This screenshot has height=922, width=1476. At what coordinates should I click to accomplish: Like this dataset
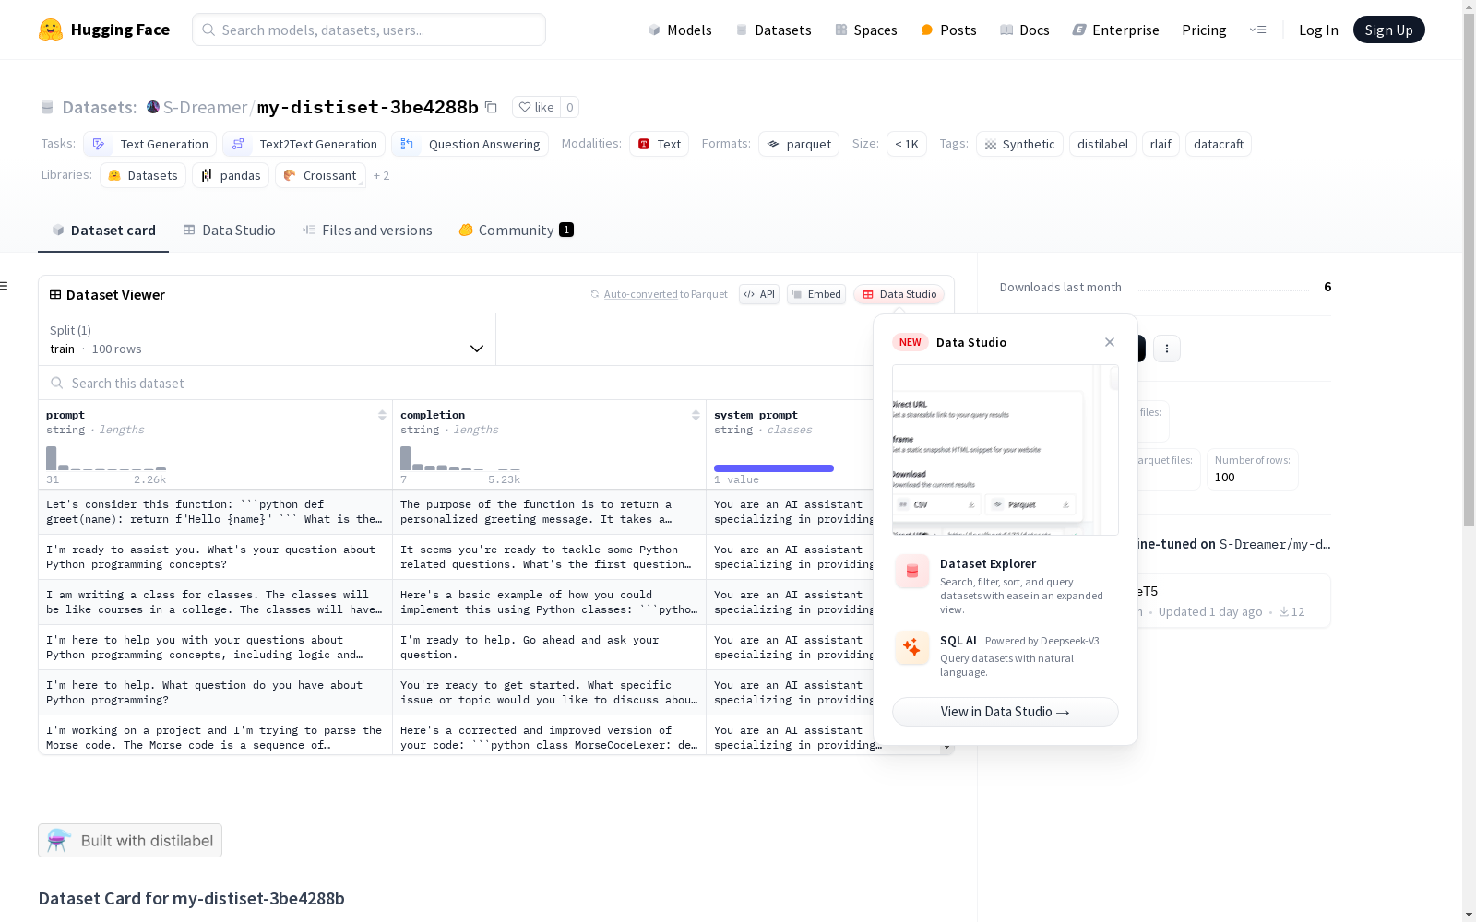coord(536,107)
